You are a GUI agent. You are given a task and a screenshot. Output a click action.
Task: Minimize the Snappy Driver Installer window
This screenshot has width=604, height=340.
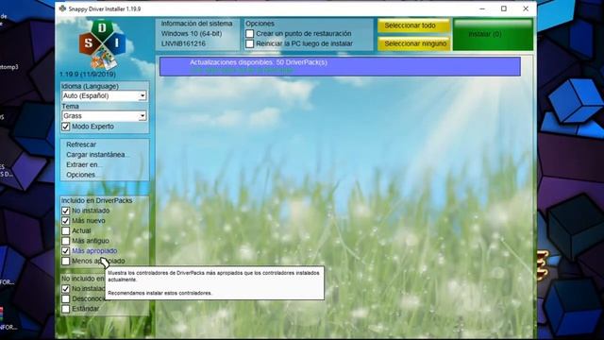[x=482, y=8]
